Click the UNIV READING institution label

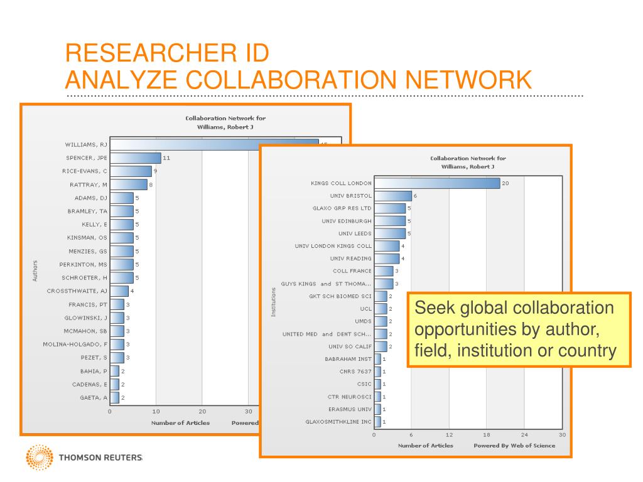(350, 258)
